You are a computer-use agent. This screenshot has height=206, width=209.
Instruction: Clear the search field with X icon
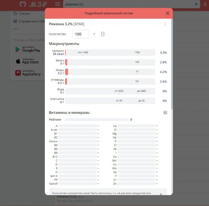[x=196, y=4]
